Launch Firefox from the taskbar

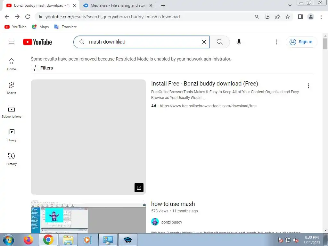(28, 240)
